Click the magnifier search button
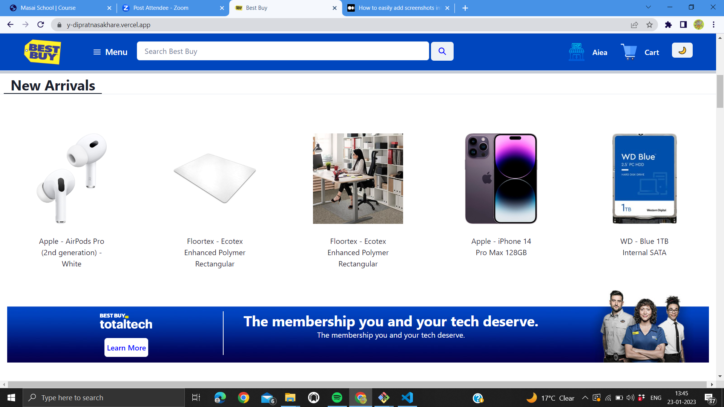Viewport: 724px width, 407px height. click(442, 51)
